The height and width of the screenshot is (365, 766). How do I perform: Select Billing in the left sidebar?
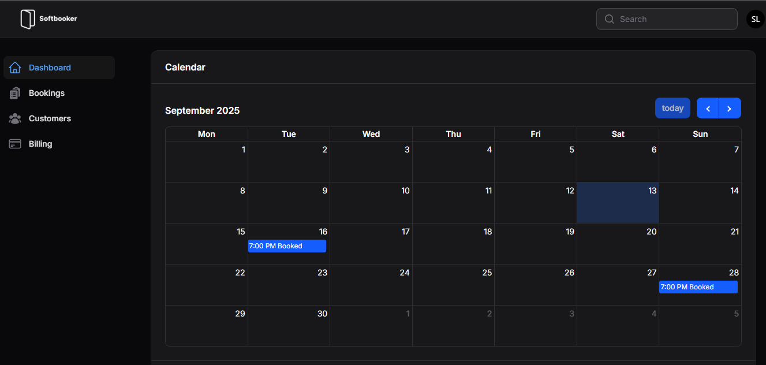point(40,144)
